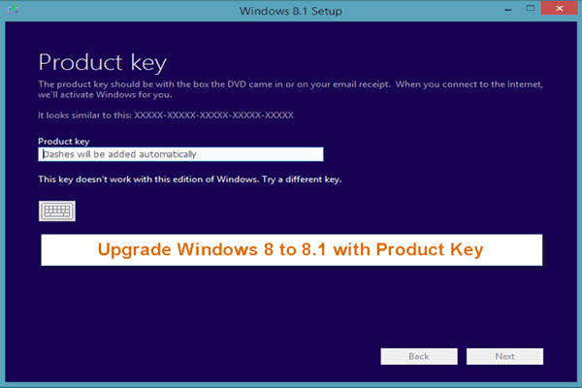This screenshot has height=388, width=582.
Task: Open the on-screen keyboard icon
Action: (x=57, y=211)
